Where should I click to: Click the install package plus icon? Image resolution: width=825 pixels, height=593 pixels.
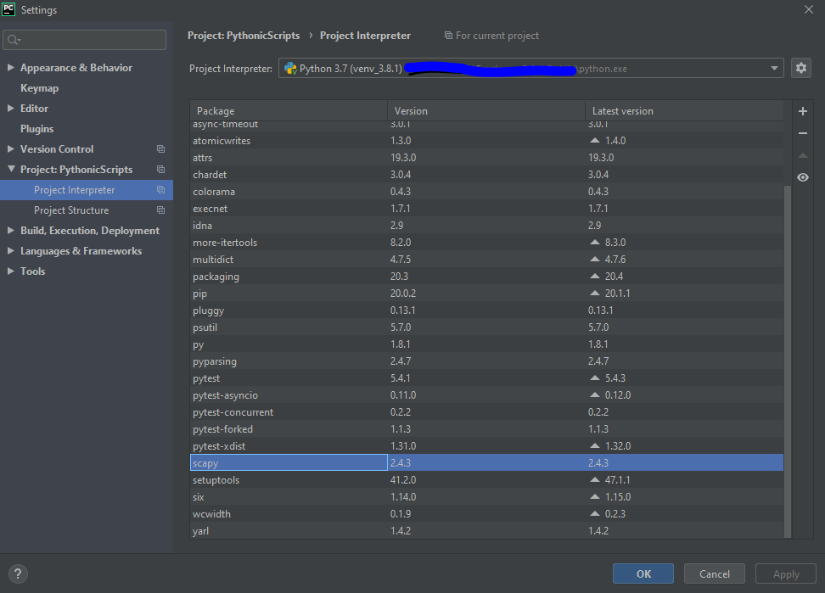[802, 111]
